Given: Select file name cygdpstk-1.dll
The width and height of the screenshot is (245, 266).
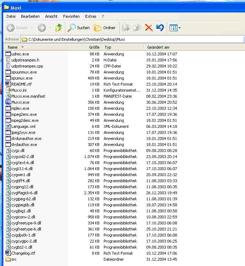Looking at the screenshot, I should pyautogui.click(x=23, y=235).
